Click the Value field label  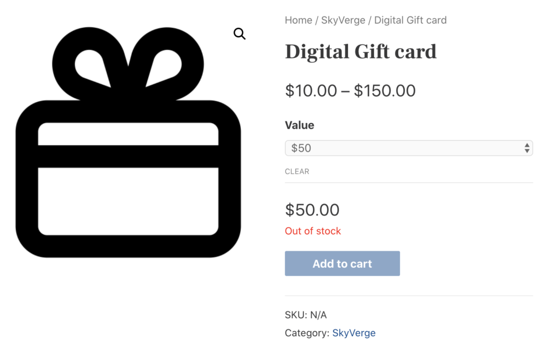tap(299, 125)
